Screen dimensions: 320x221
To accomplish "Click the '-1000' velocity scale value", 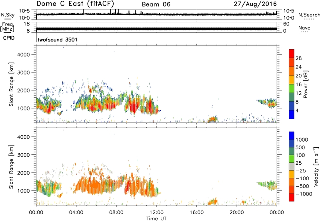I will [x=304, y=194].
